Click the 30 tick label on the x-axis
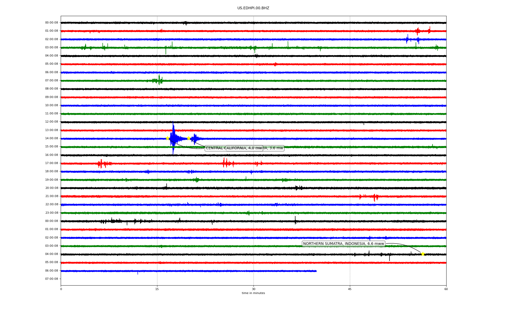 tap(253, 289)
